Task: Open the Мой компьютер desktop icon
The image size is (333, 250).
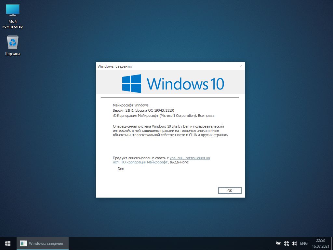Action: 13,16
